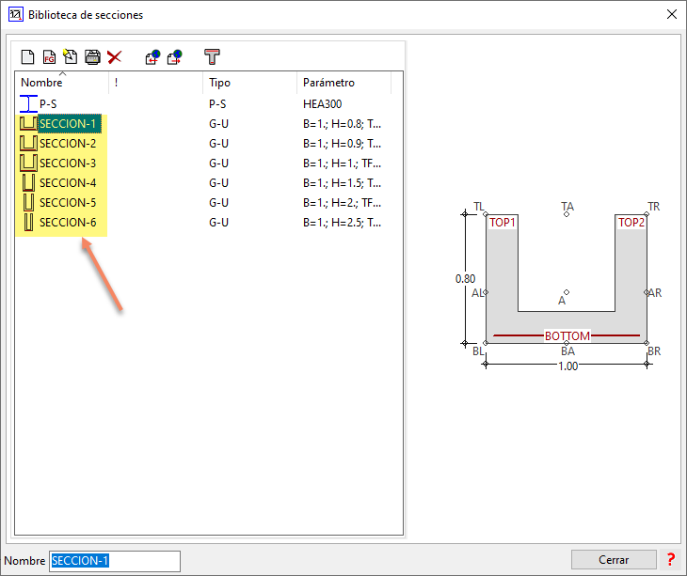Click the TOP1 label in section preview

(x=503, y=222)
